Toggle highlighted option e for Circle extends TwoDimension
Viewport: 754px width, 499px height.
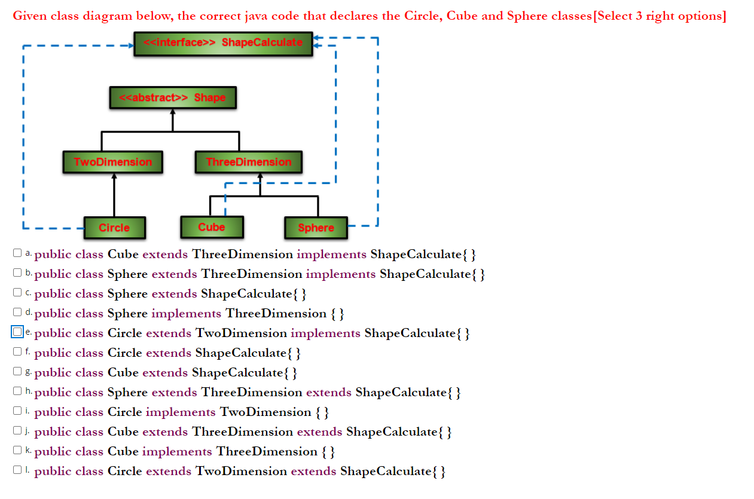(17, 332)
